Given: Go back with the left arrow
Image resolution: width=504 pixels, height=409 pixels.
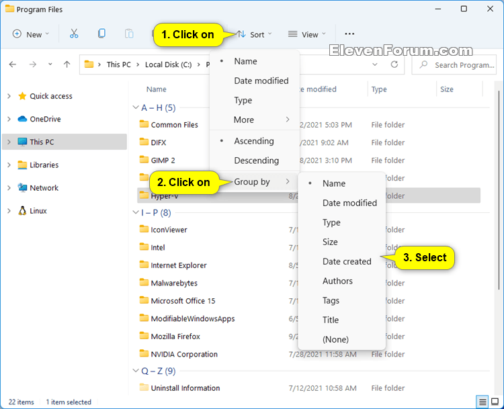Looking at the screenshot, I should point(13,64).
